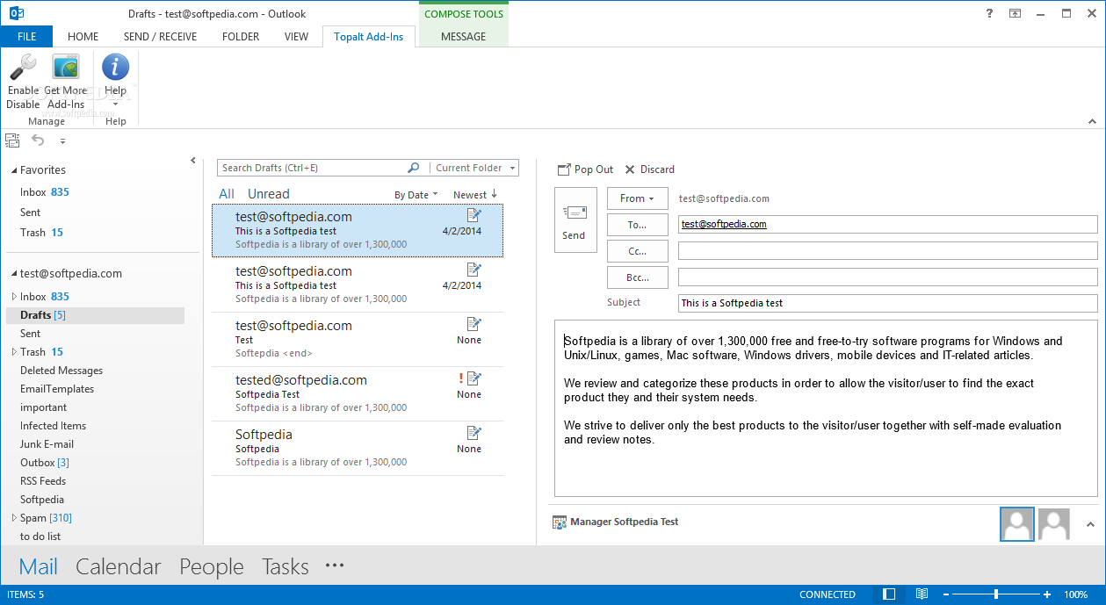The height and width of the screenshot is (605, 1106).
Task: Click the Enable Disable wrench icon
Action: (23, 68)
